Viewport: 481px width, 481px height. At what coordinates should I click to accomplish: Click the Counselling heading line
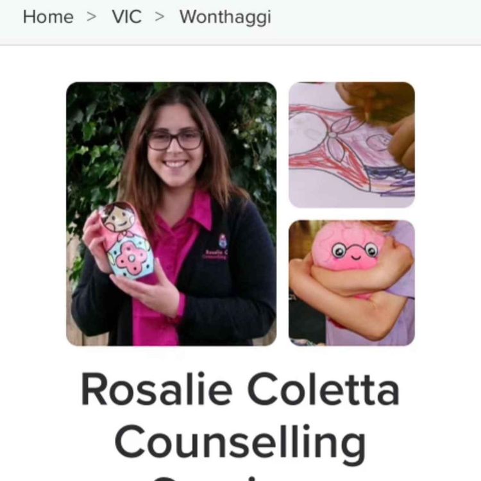(240, 444)
